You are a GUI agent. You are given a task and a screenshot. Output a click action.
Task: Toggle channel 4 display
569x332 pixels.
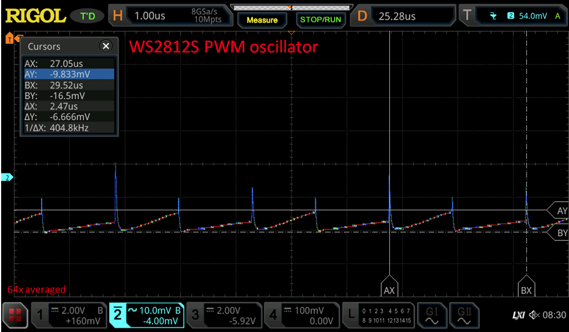(302, 315)
